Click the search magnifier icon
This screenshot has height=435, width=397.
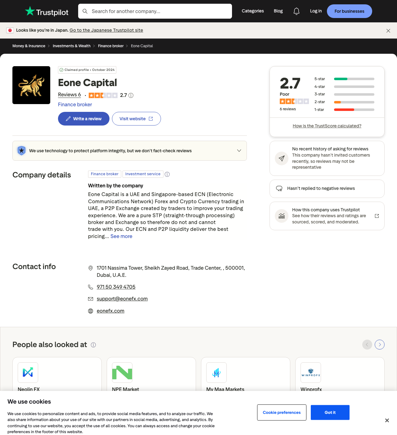(x=85, y=11)
